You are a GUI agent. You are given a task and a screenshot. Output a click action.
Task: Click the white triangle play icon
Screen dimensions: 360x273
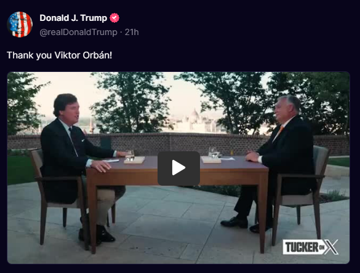[x=178, y=168]
